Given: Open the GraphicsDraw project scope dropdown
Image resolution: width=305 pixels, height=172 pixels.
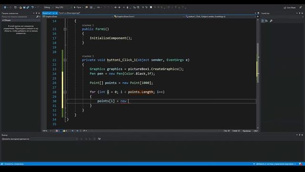Looking at the screenshot, I should (x=78, y=17).
